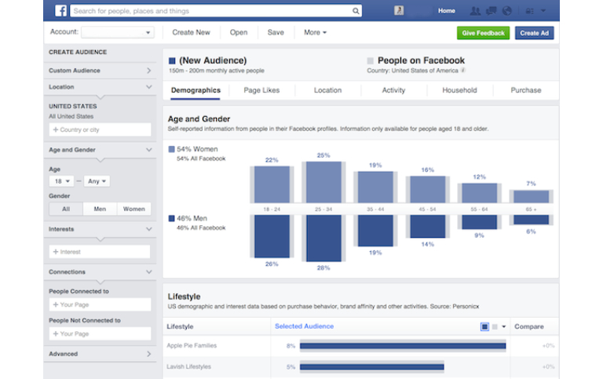The image size is (603, 379).
Task: Click the women 25-34 bar at 25%
Action: click(x=323, y=182)
